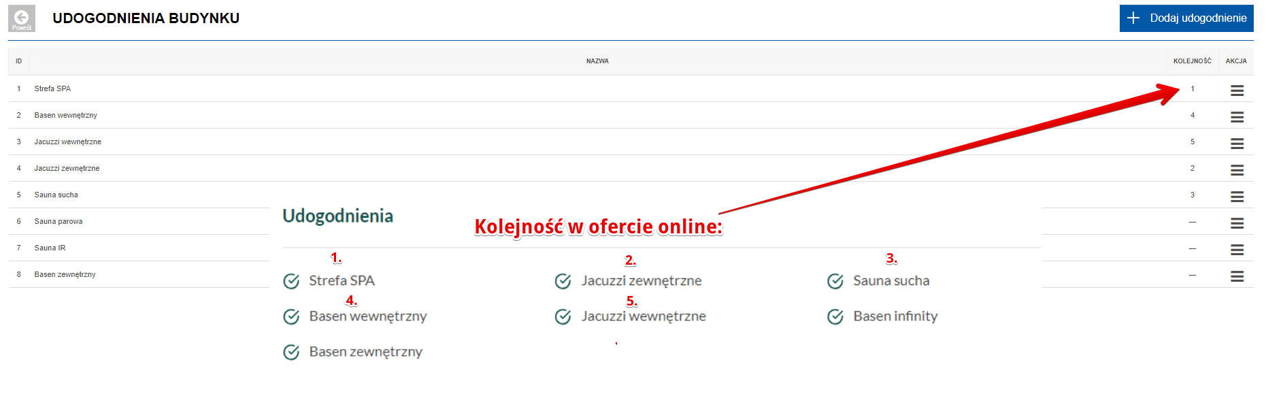
Task: Open action menu for Jacuzzi wewnętrzne row
Action: [1237, 144]
